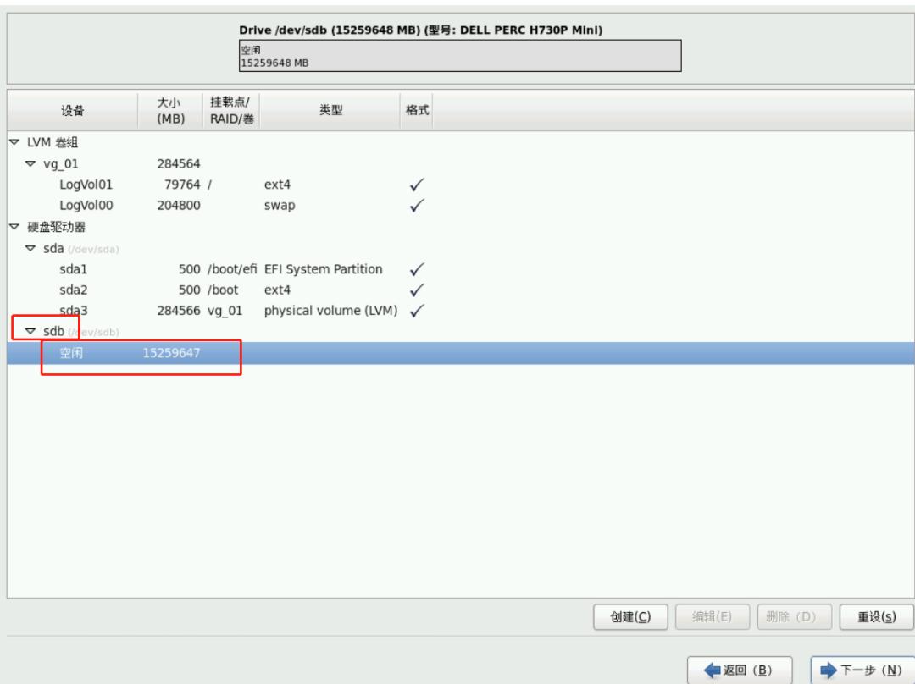Click the 挂载点/RAID/卷 column header

pos(231,110)
